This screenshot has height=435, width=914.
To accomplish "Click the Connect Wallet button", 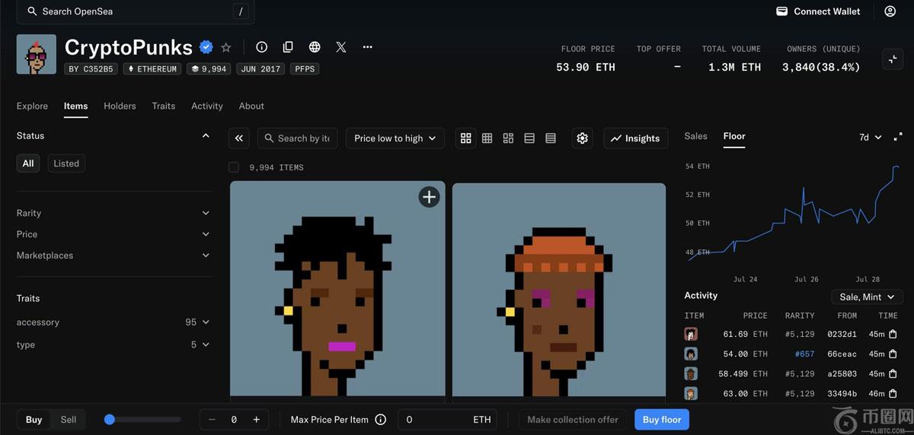I will 818,11.
